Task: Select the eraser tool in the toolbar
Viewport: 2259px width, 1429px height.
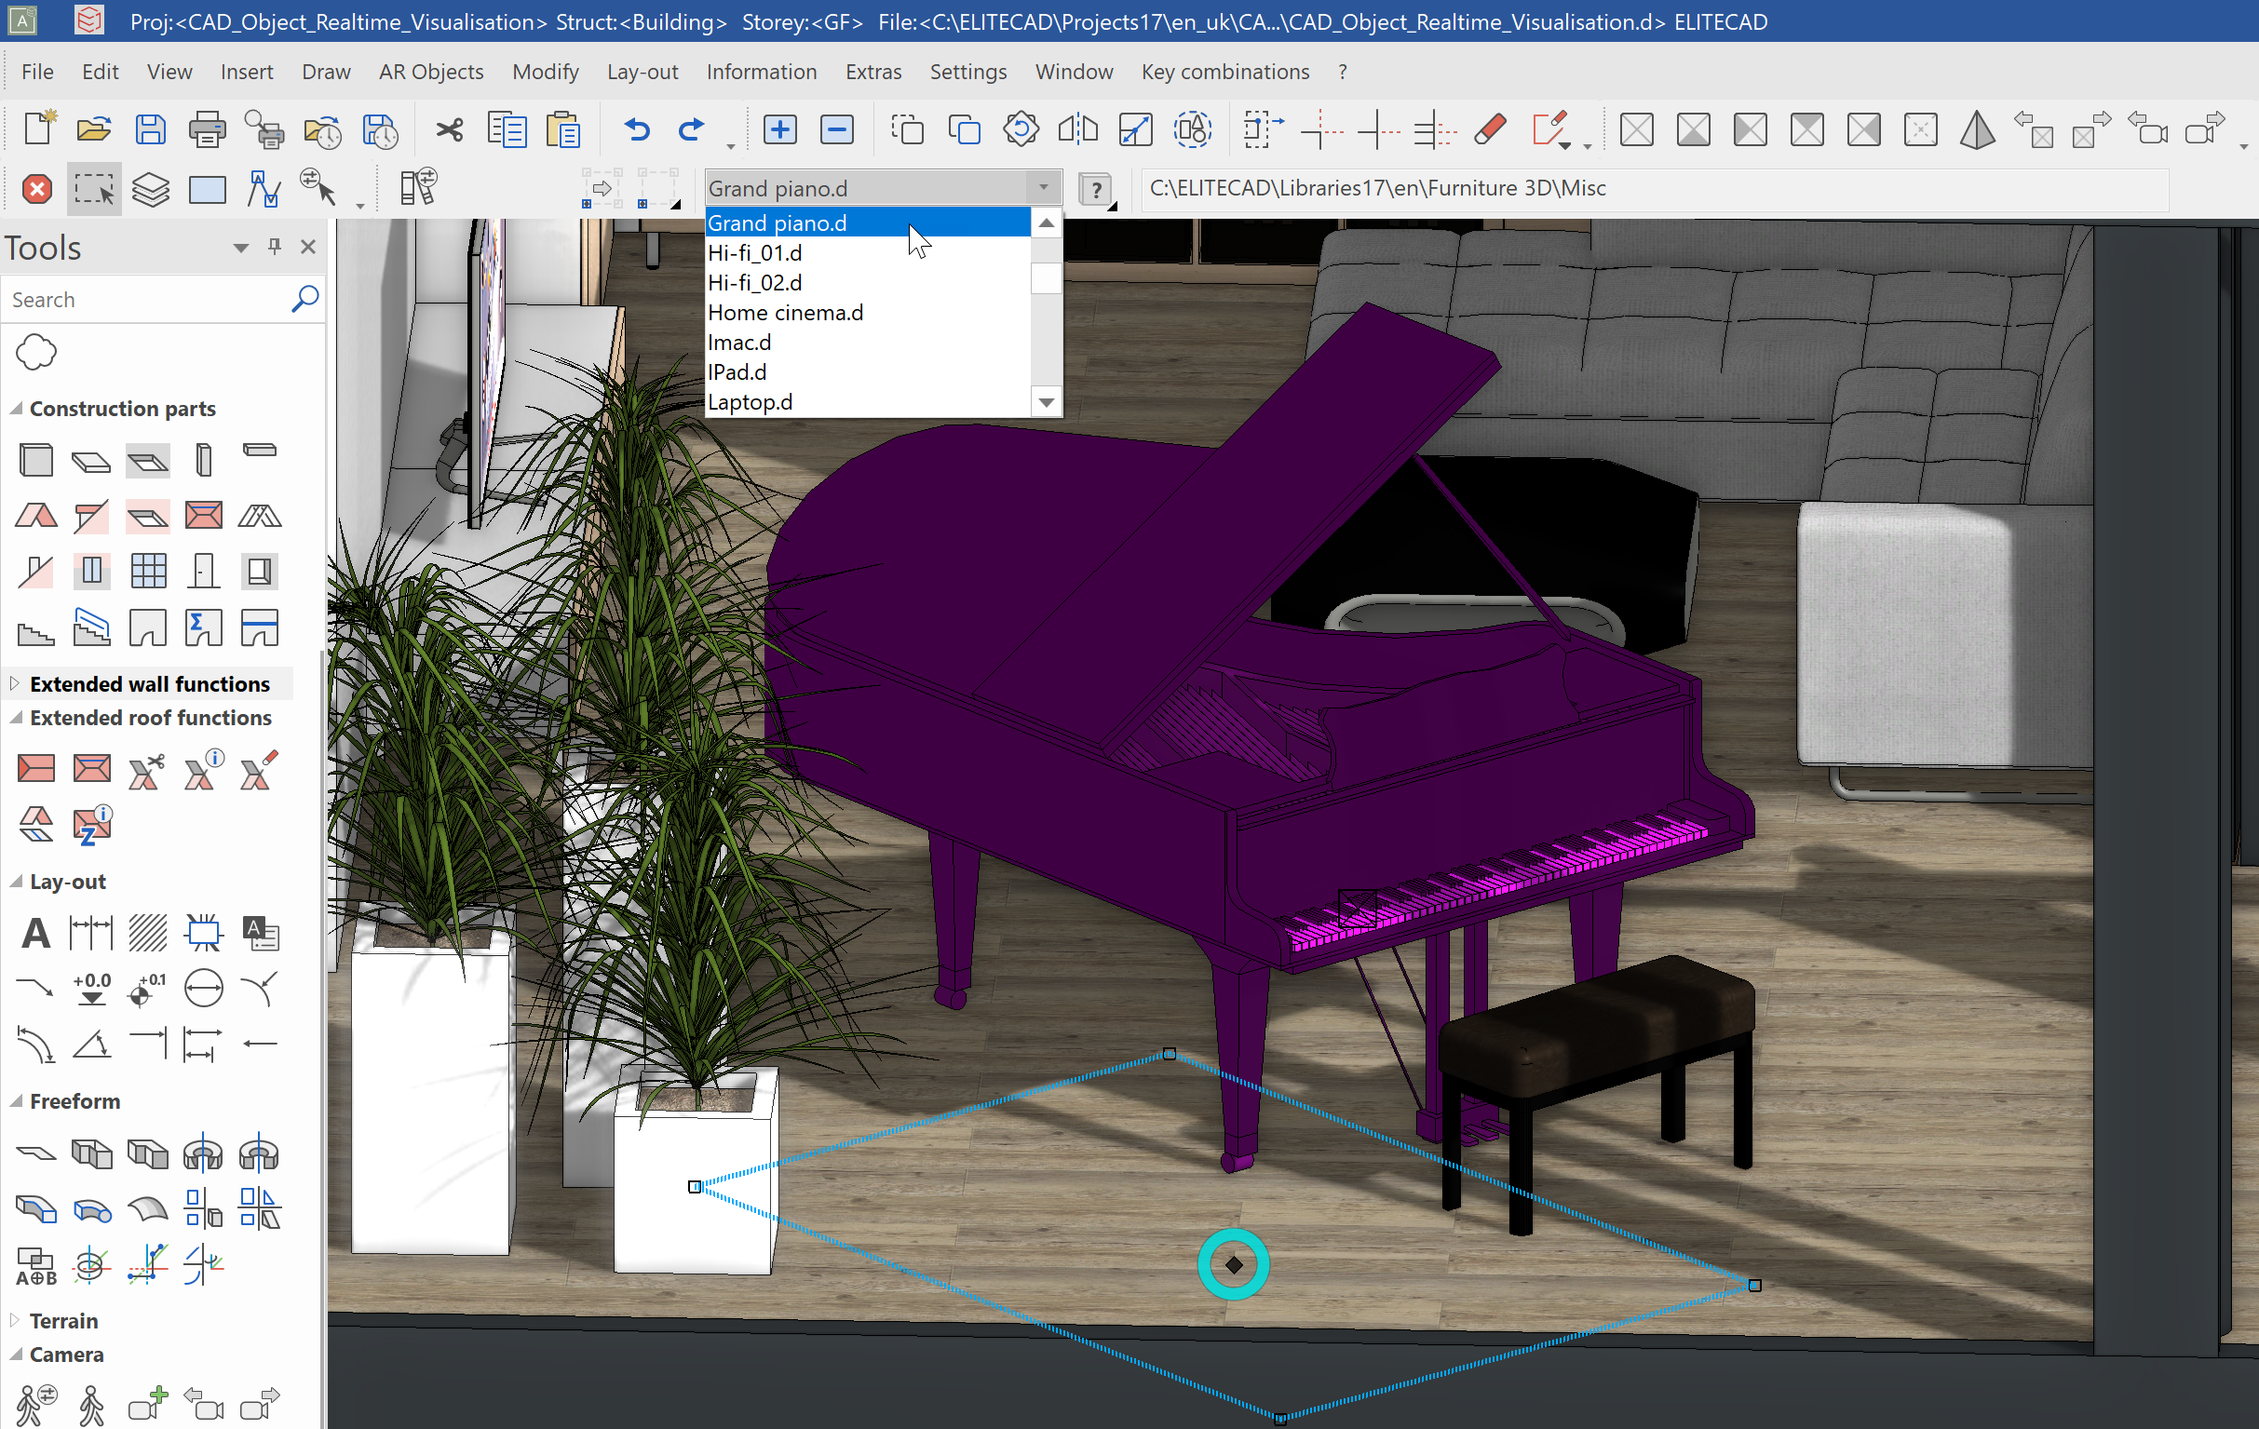Action: point(1492,129)
